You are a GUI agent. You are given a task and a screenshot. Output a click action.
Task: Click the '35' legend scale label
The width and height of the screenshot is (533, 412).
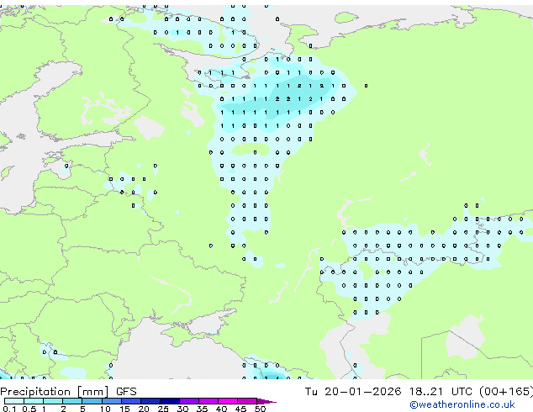click(202, 409)
